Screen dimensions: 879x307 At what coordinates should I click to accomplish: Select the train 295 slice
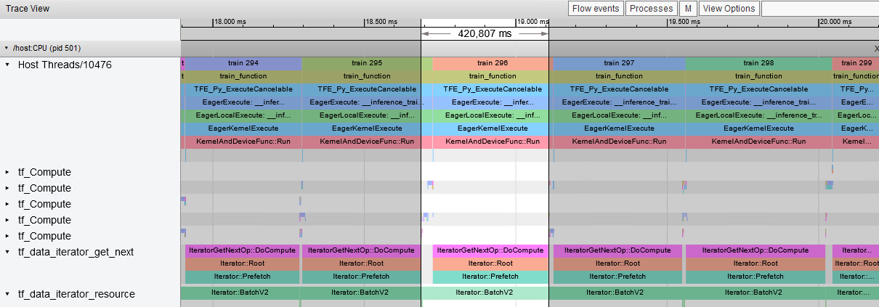point(361,64)
